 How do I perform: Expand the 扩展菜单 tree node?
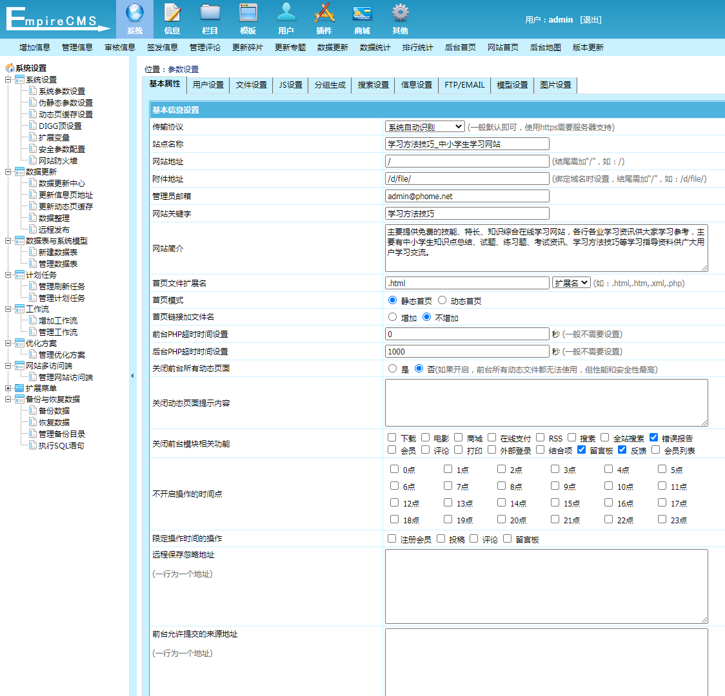click(x=8, y=388)
